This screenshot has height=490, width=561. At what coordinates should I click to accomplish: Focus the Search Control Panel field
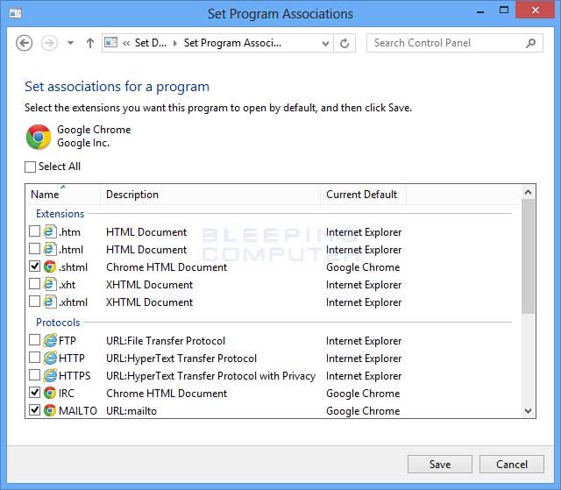coord(455,43)
